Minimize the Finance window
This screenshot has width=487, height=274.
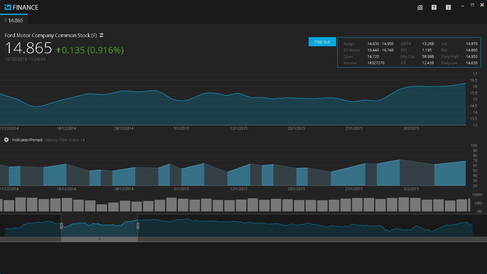463,5
